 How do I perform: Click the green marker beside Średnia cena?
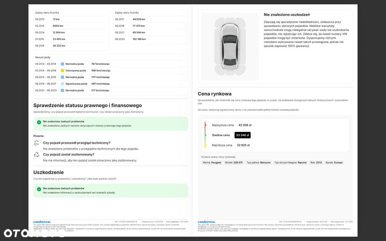[x=205, y=135]
